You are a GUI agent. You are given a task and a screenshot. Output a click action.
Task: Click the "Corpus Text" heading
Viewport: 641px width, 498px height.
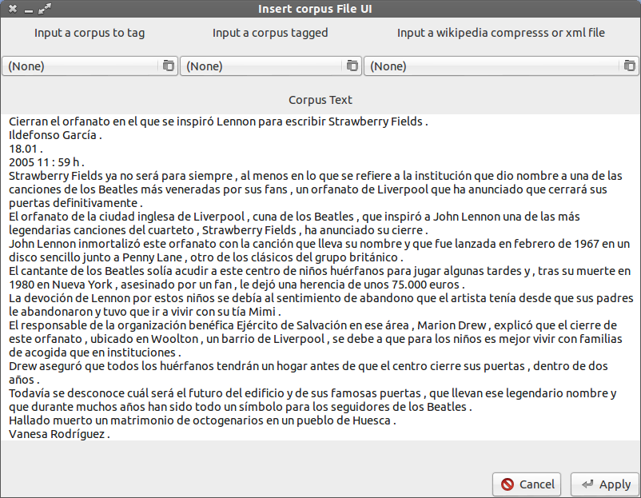coord(320,101)
